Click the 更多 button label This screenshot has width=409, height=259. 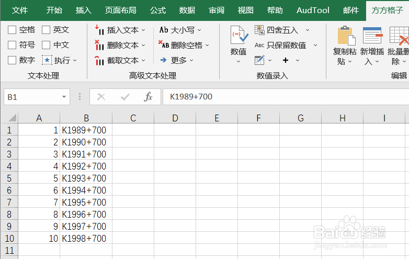pos(179,61)
